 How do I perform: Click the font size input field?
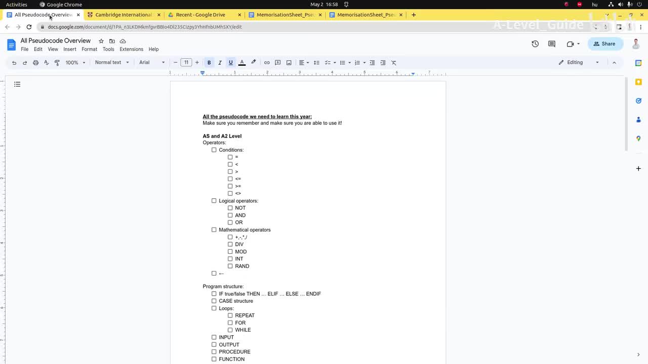(186, 63)
